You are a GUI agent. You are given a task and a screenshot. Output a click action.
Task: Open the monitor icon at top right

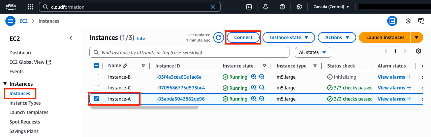point(421,21)
